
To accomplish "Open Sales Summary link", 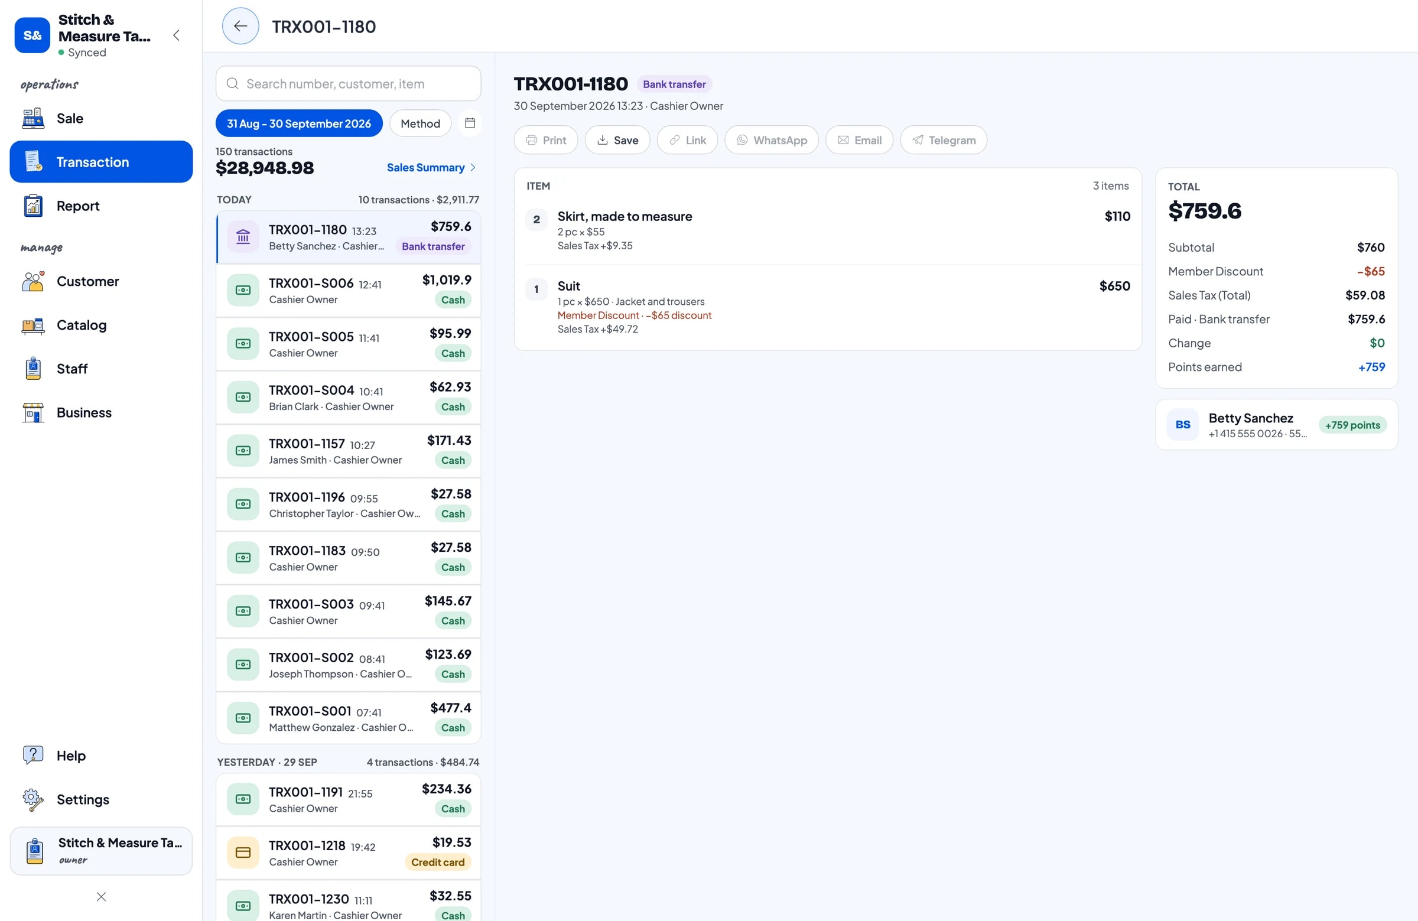I will point(431,167).
